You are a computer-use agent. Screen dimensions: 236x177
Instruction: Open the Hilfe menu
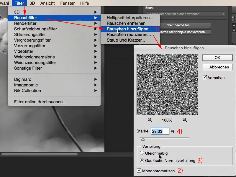coord(84,3)
